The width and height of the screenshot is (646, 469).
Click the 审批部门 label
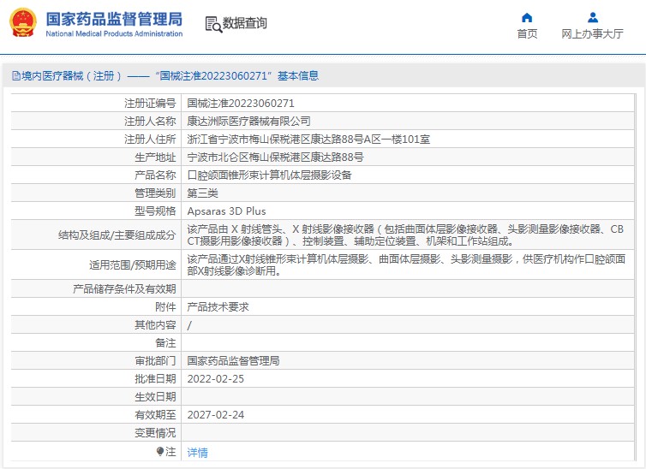(x=155, y=361)
